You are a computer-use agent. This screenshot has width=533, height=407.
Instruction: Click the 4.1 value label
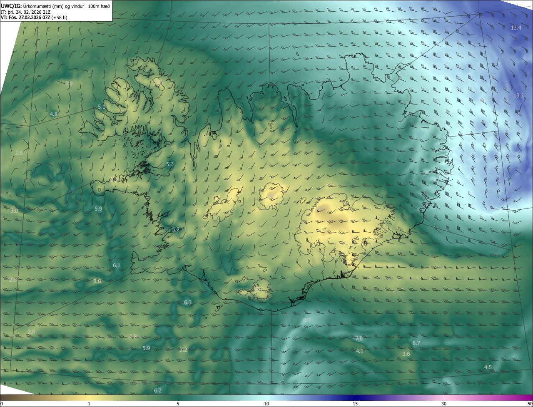tap(360, 351)
